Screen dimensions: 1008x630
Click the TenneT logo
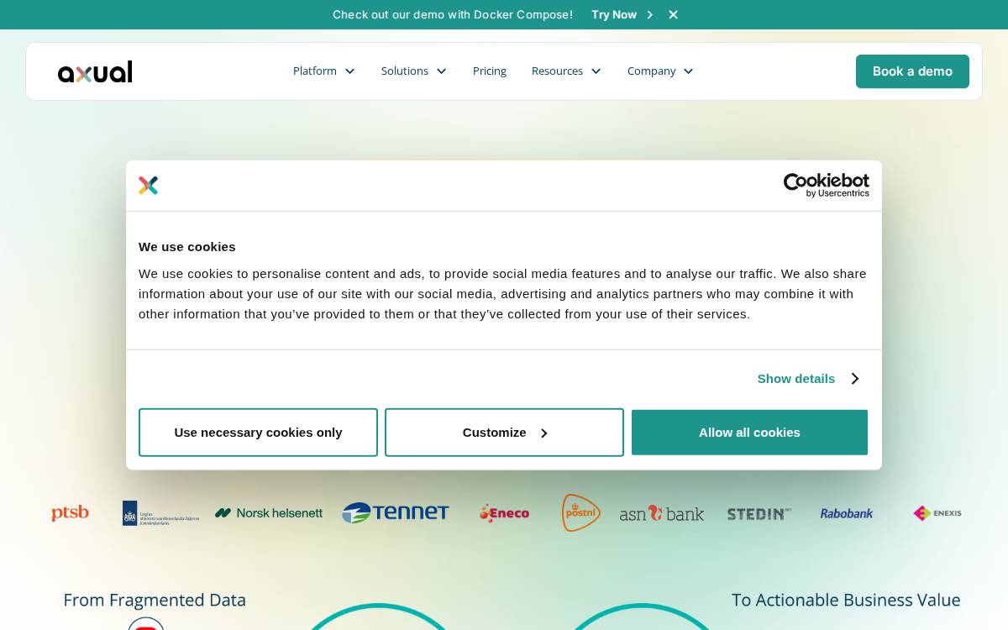(396, 512)
